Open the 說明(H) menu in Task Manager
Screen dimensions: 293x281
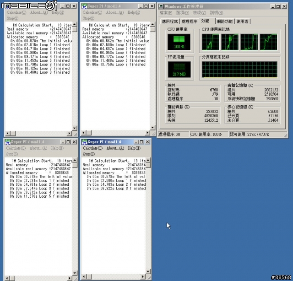click(217, 13)
